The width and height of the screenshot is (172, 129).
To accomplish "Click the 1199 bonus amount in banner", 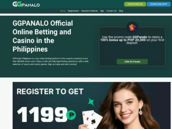I will pos(42,115).
